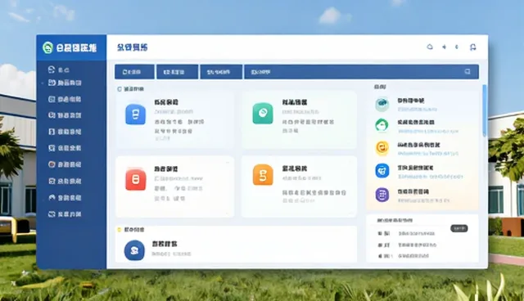Open the card with the blue square icon

[174, 119]
